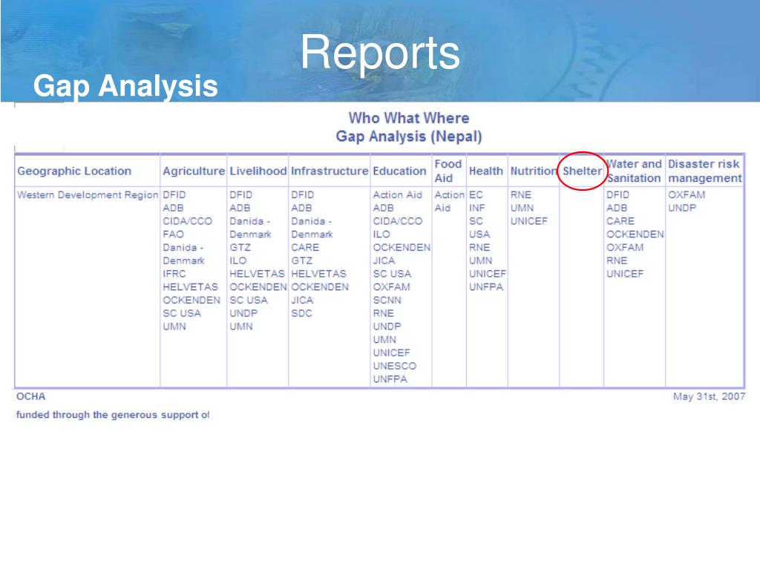Click "SC USA" in the Agriculture column

pyautogui.click(x=182, y=313)
